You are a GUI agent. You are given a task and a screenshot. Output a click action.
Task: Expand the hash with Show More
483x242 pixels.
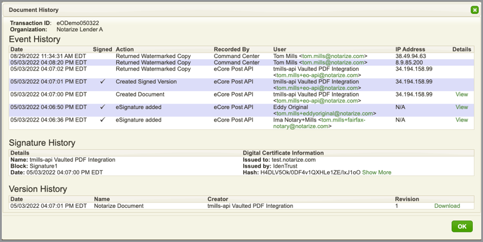coord(376,173)
